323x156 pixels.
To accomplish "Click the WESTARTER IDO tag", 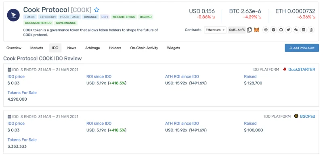I will pos(124,17).
